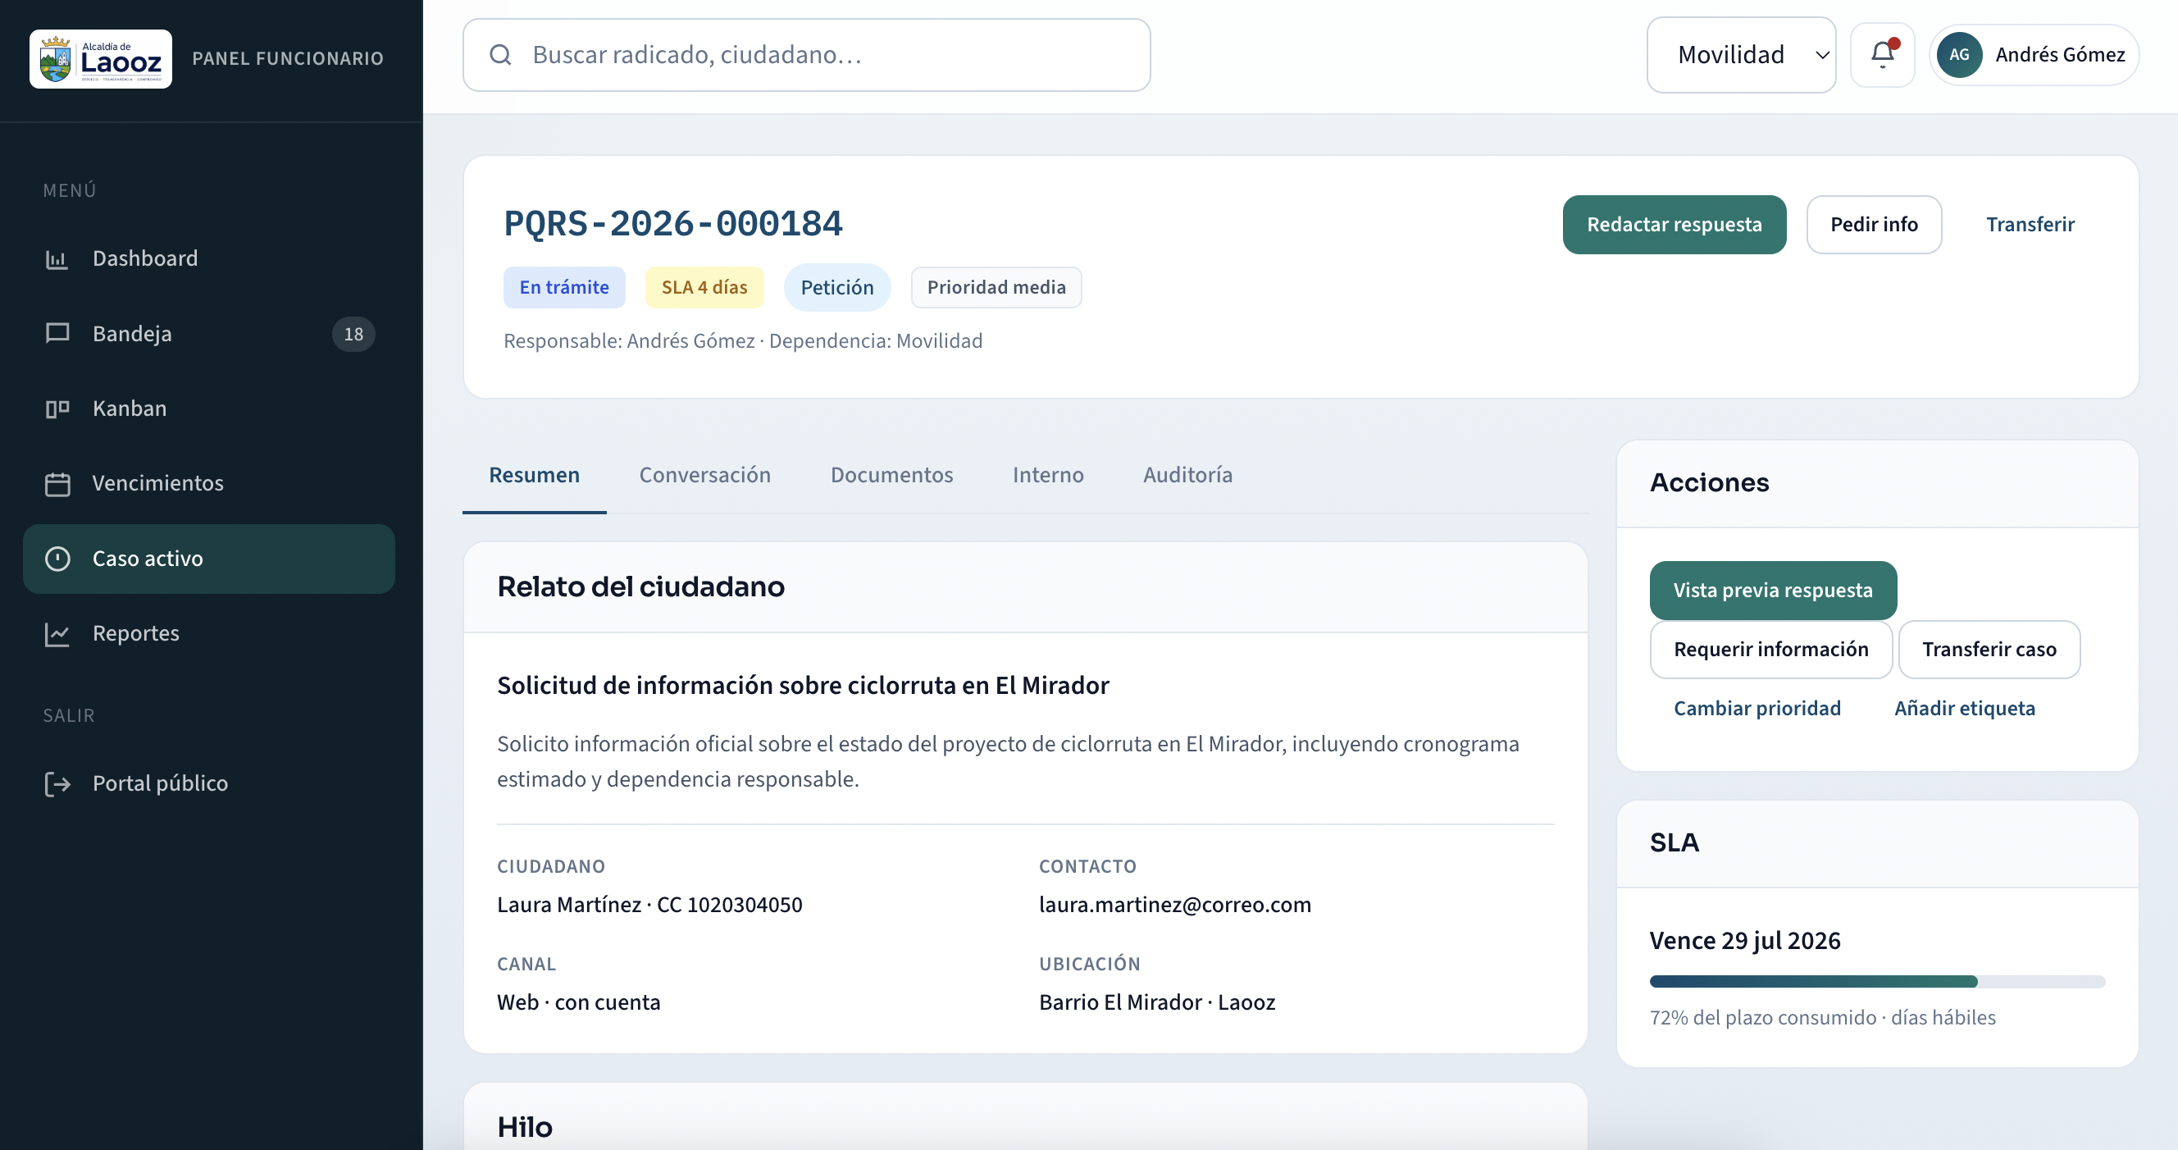Click Laura Martínez · CC 1020304050
Screen dimensions: 2178x1150
tap(649, 905)
